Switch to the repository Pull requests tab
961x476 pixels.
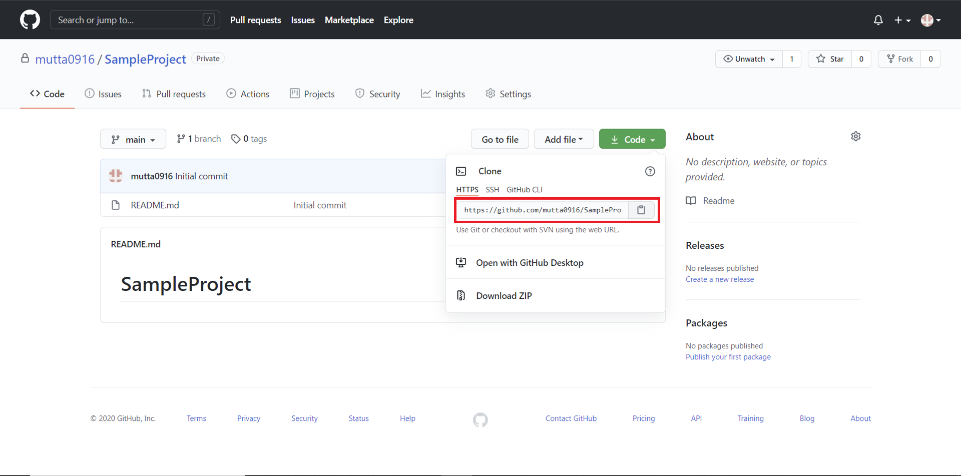(x=174, y=94)
